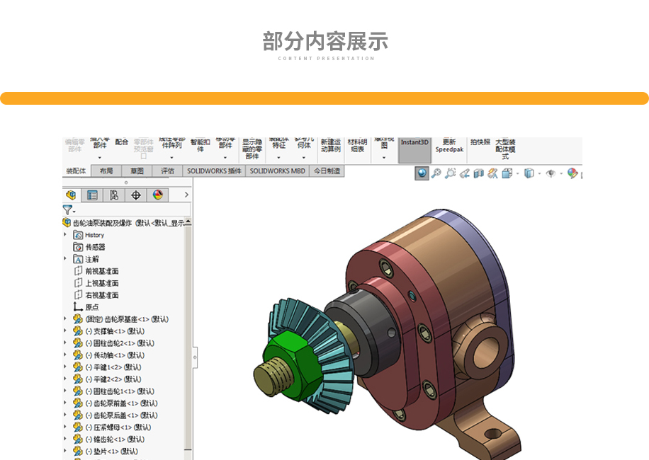Select 圆柱齿轮1<1> in the tree

[120, 391]
